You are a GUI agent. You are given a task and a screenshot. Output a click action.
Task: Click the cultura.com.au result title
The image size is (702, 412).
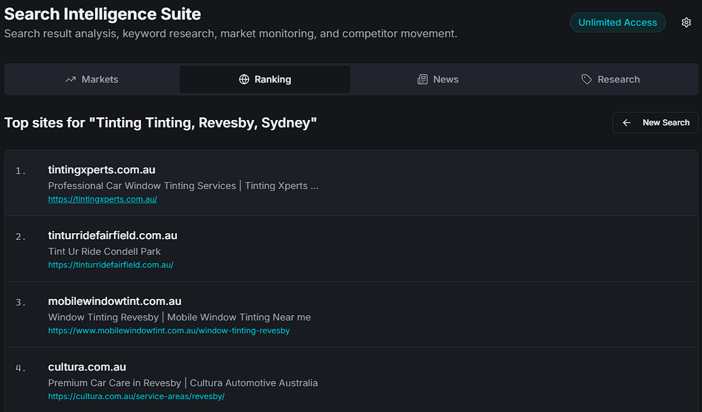click(x=87, y=367)
